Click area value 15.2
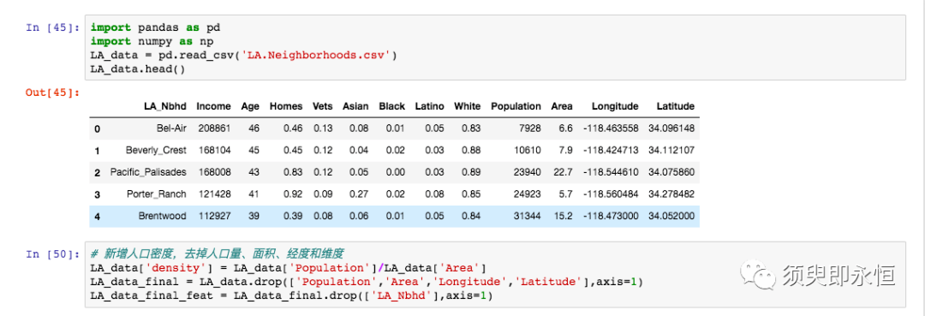925x316 pixels. tap(564, 217)
